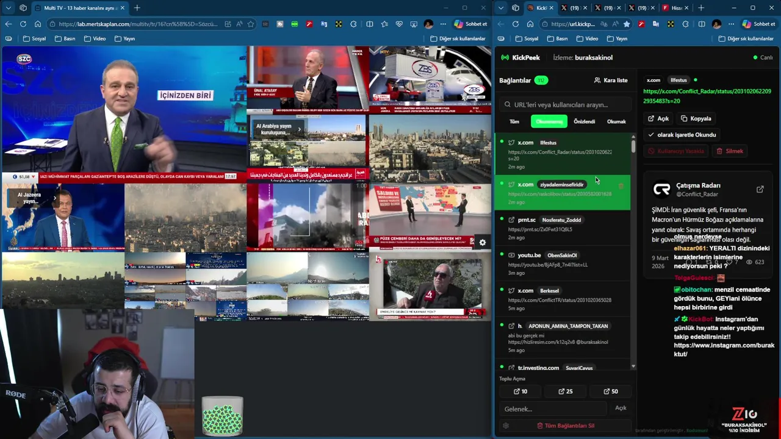Open the settings gear on the Multi TV grid

(x=482, y=242)
